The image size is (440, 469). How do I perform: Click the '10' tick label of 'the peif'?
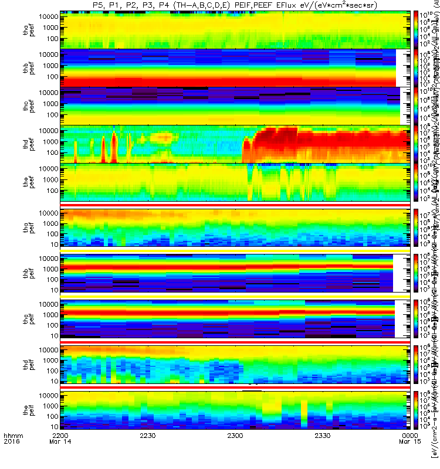pos(55,427)
